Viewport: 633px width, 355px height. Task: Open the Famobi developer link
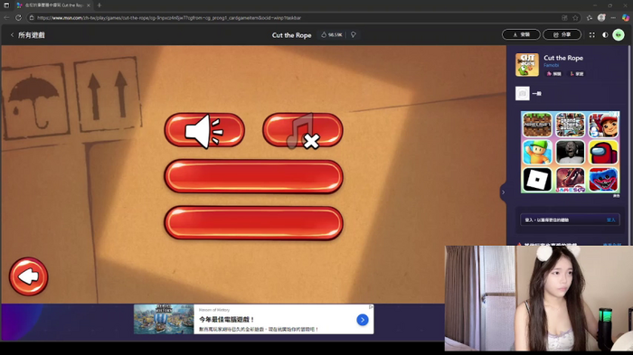[x=551, y=65]
